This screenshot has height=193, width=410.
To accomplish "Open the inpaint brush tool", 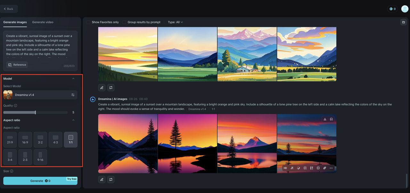I will coord(299,168).
